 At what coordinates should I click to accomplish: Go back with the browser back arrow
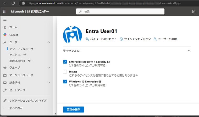click(5, 3)
